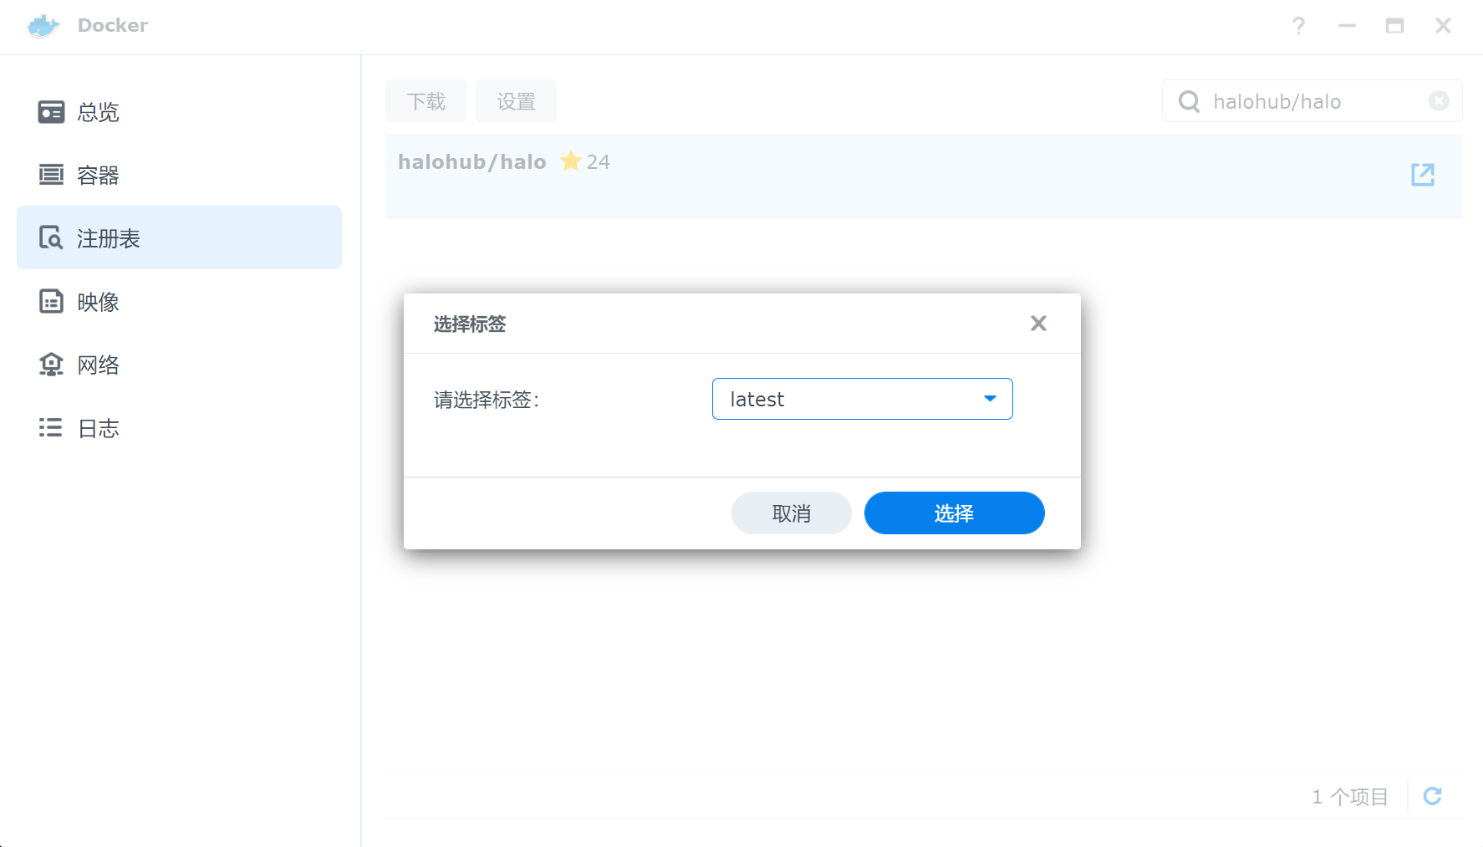The width and height of the screenshot is (1483, 847).
Task: Click the tag dropdown arrow
Action: click(x=990, y=399)
